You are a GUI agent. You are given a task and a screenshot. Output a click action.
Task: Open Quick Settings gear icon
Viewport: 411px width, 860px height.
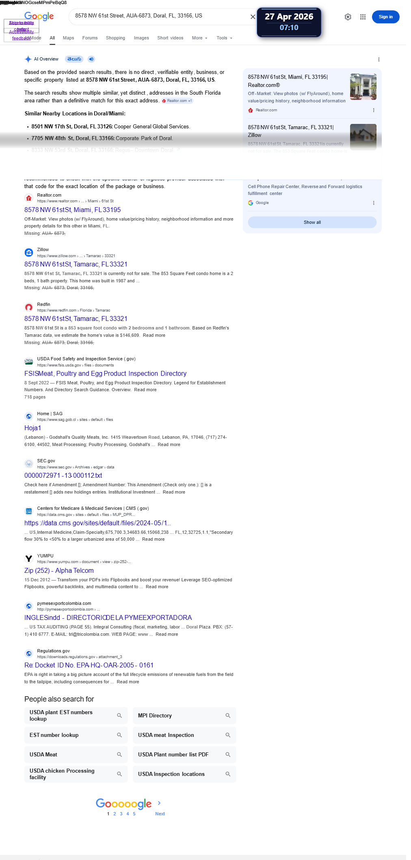coord(348,17)
